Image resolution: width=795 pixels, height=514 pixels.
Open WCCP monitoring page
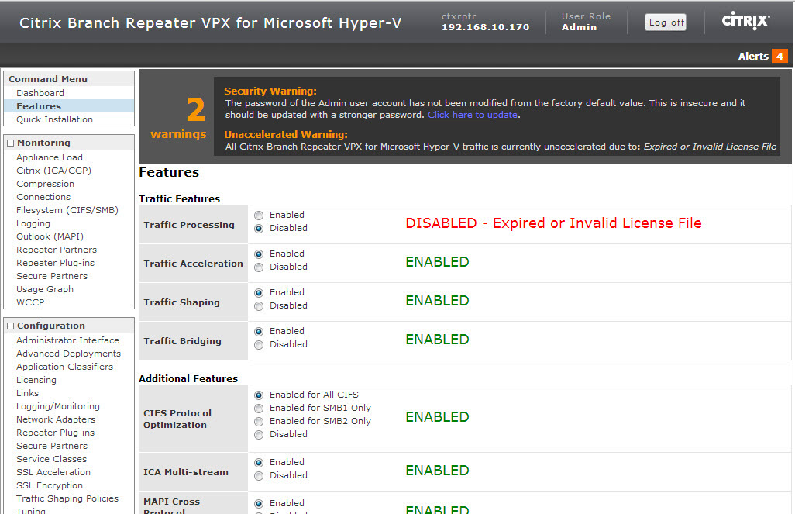click(30, 302)
